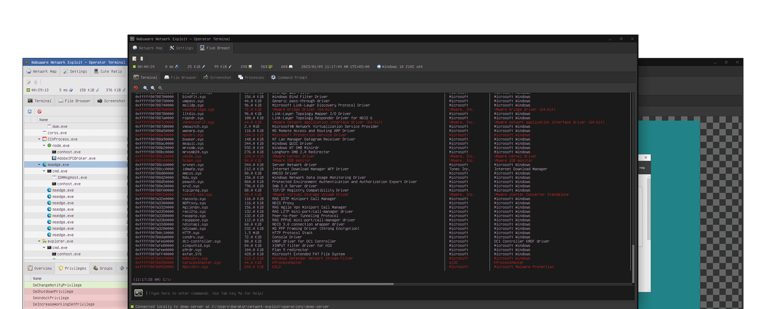Image resolution: width=766 pixels, height=309 pixels.
Task: Click the latency icon next to 0 ms
Action: tap(177, 67)
